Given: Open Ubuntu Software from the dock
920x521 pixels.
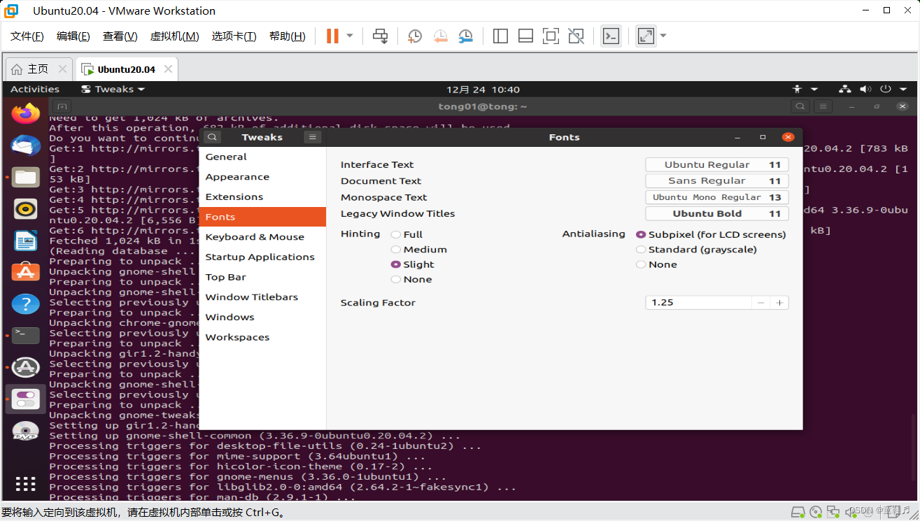Looking at the screenshot, I should 26,272.
